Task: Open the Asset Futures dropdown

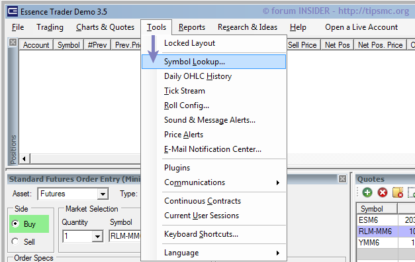Action: click(103, 194)
